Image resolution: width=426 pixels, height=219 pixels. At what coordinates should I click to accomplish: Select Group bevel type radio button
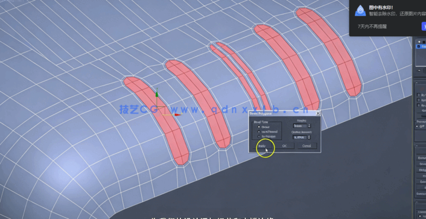[259, 127]
